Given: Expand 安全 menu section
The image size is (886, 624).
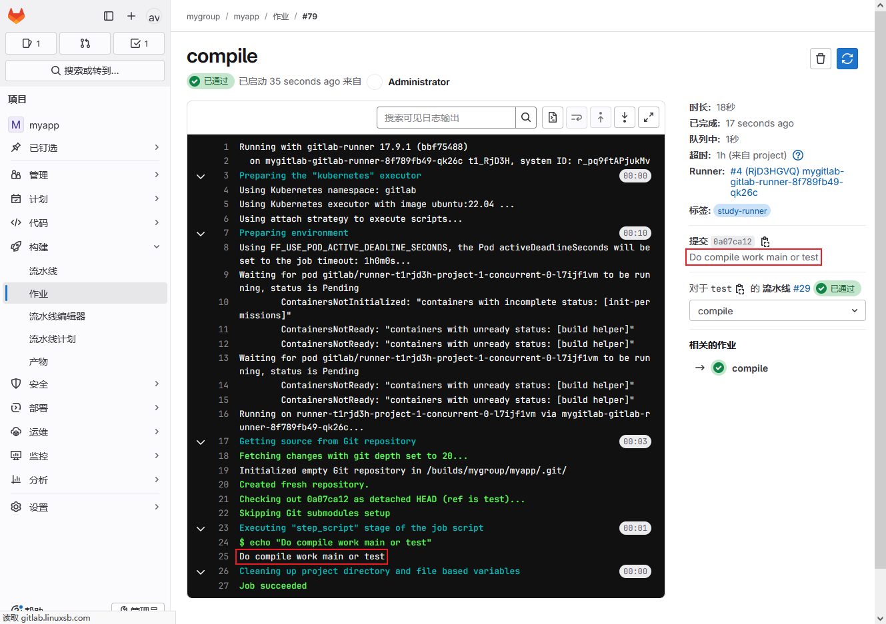Looking at the screenshot, I should (x=85, y=384).
